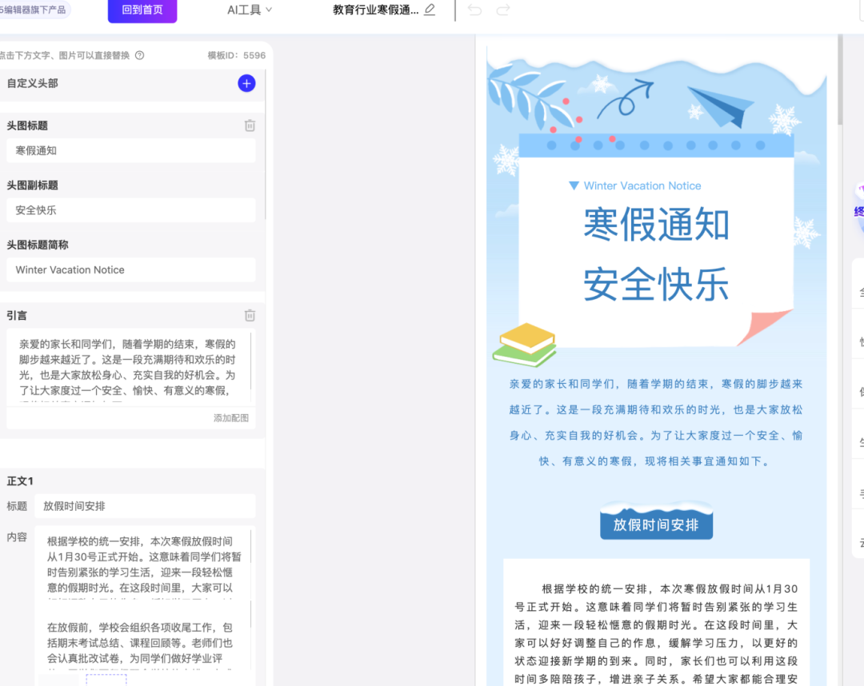Click the purple 终 badge on the right edge
864x686 pixels.
click(x=858, y=211)
